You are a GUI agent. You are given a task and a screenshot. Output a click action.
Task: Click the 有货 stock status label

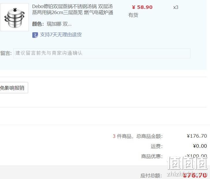coord(133,15)
